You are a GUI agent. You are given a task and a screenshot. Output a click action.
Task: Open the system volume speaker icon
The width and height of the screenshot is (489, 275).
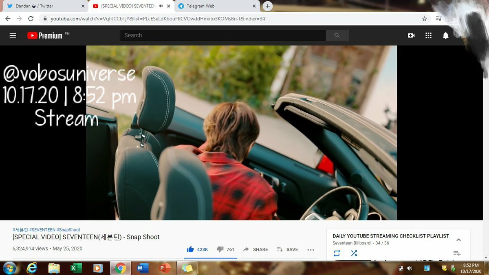coord(410,268)
